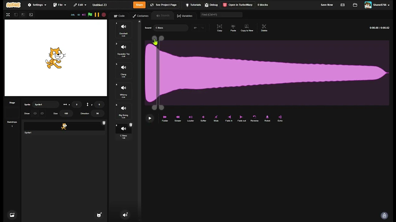Click the Find (Ctrl+F) search box
This screenshot has height=222, width=396.
pyautogui.click(x=221, y=14)
